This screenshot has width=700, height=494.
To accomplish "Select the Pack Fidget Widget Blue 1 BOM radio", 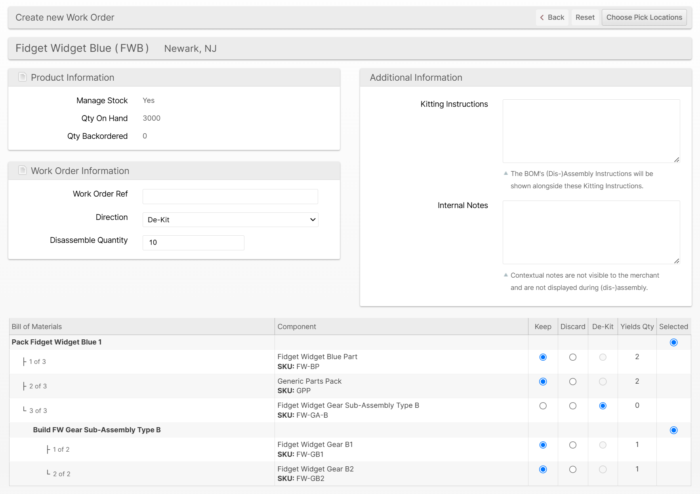I will coord(673,343).
